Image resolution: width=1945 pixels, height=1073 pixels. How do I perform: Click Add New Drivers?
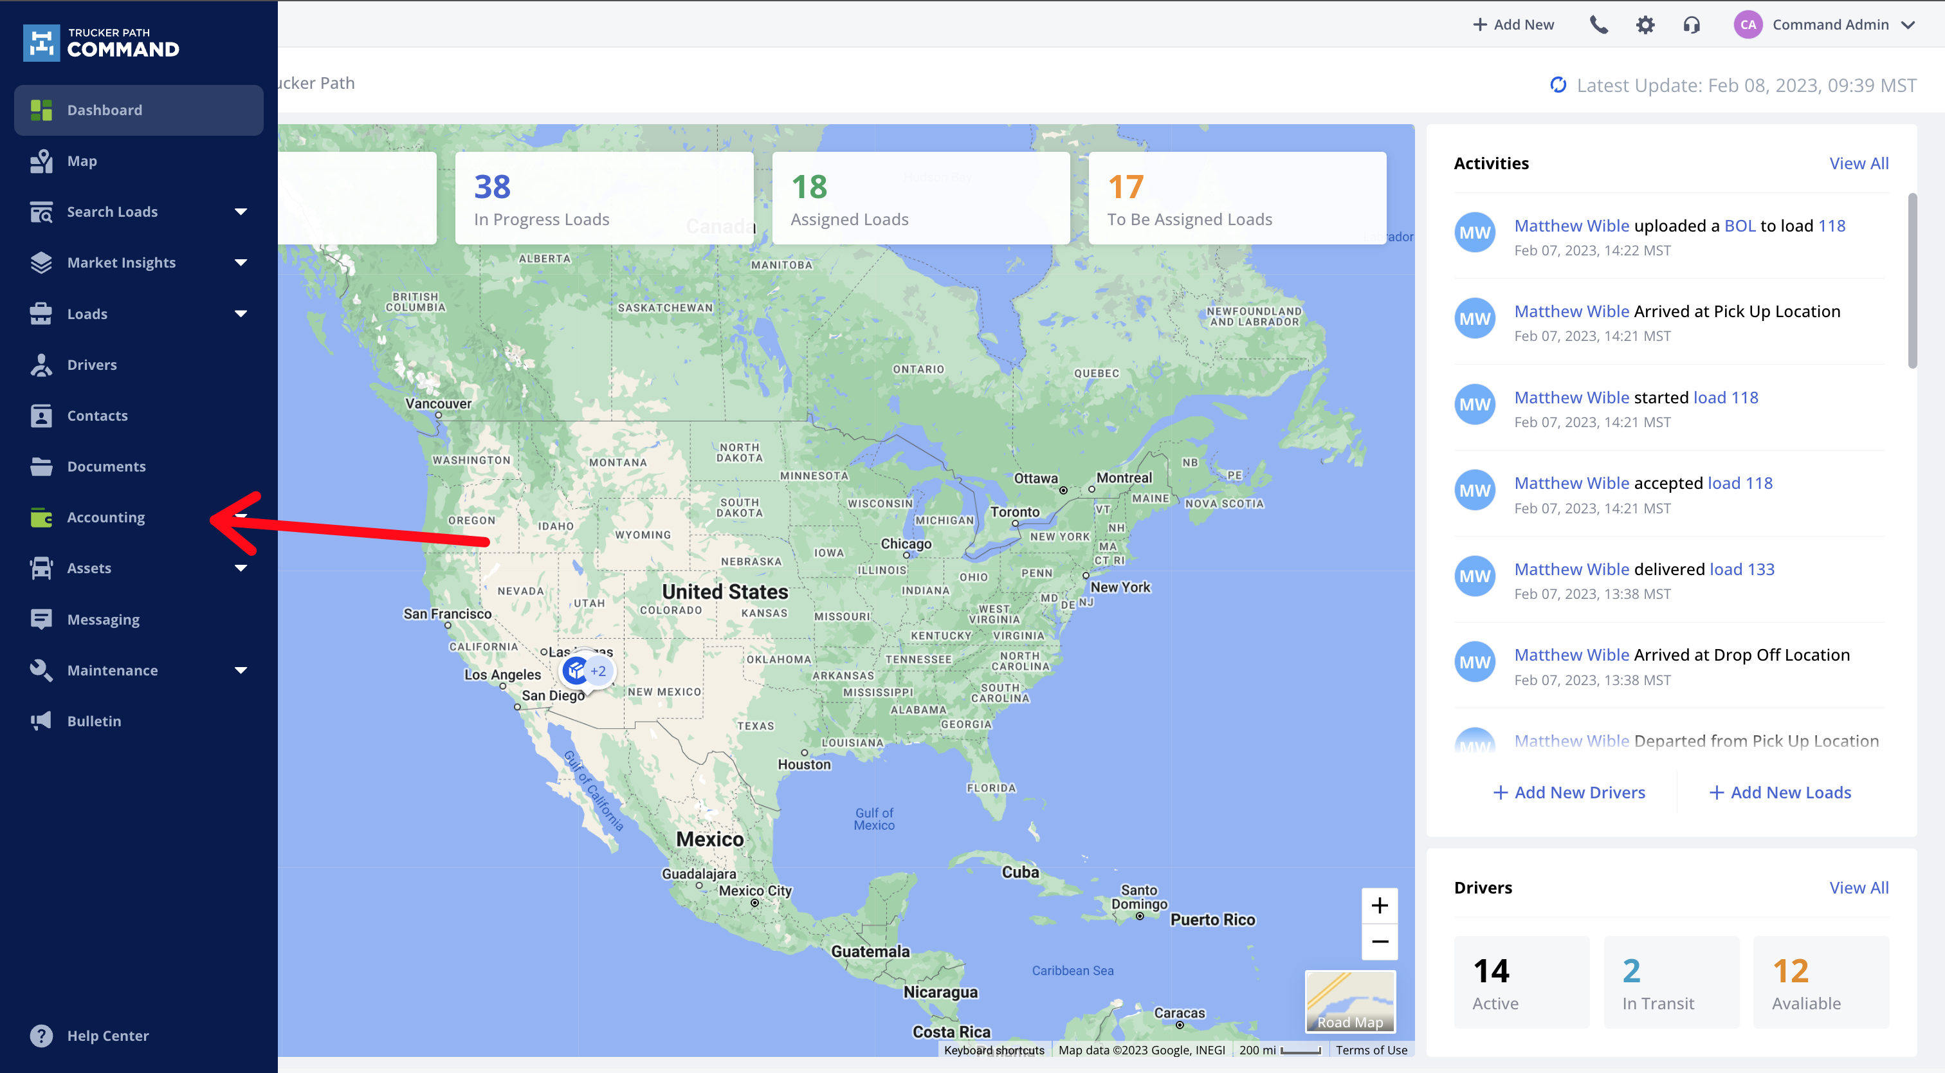tap(1569, 792)
